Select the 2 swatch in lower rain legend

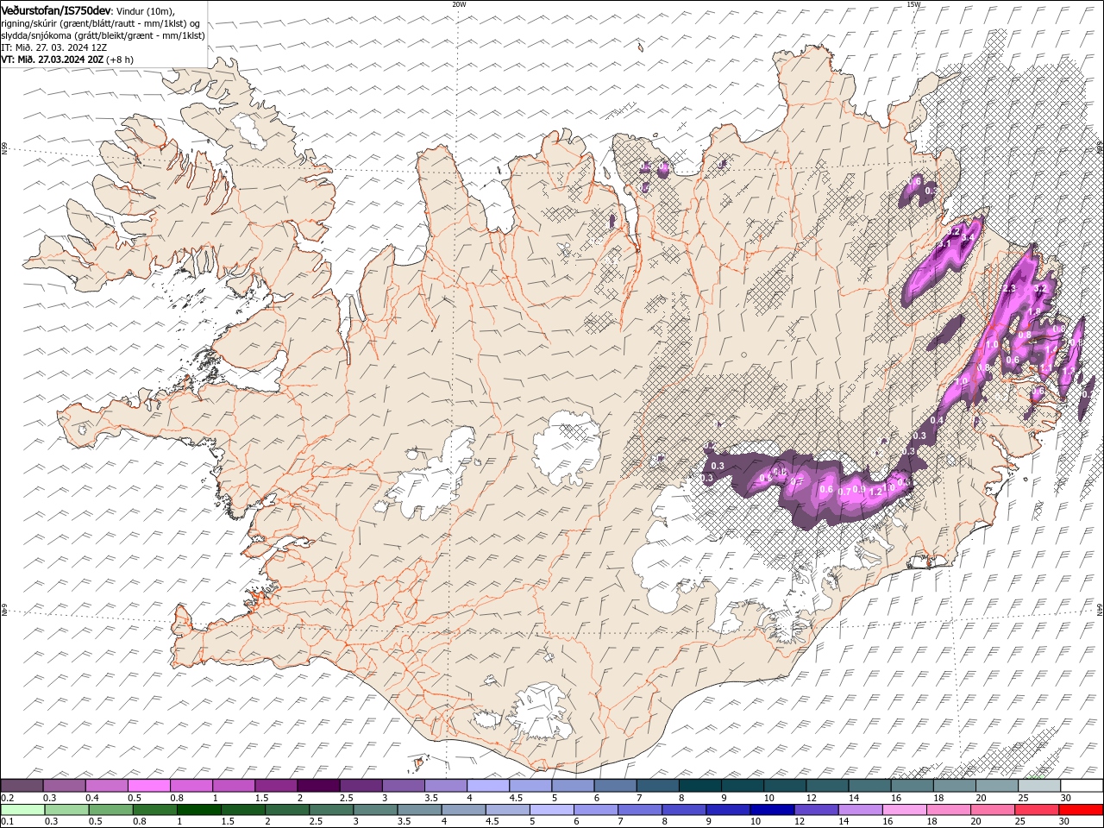tap(287, 810)
